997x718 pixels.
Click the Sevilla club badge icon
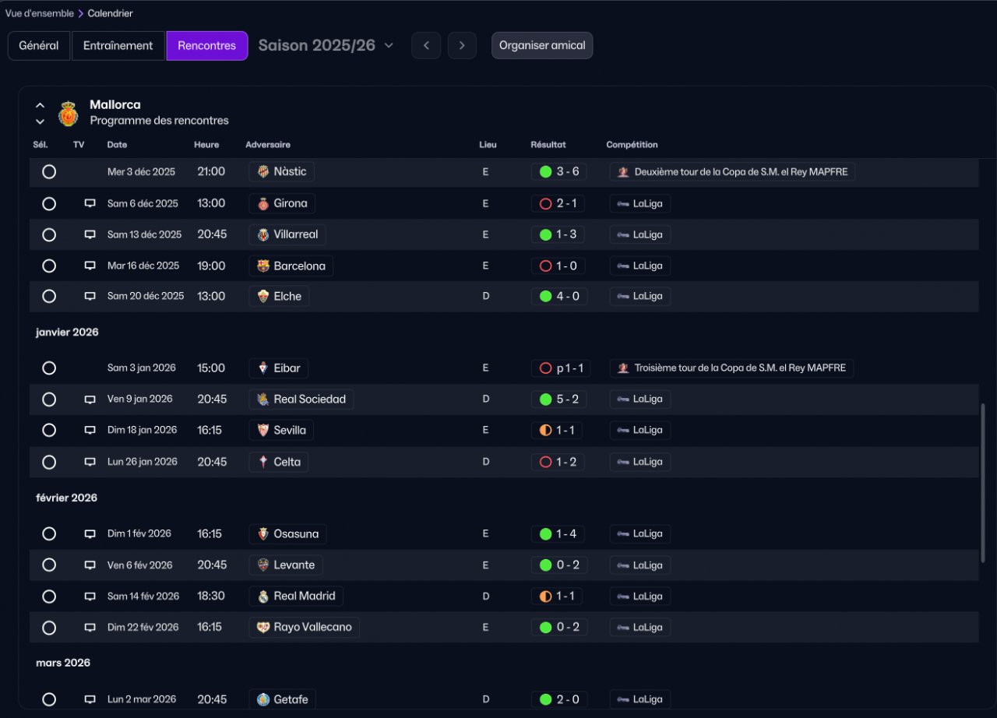(263, 430)
